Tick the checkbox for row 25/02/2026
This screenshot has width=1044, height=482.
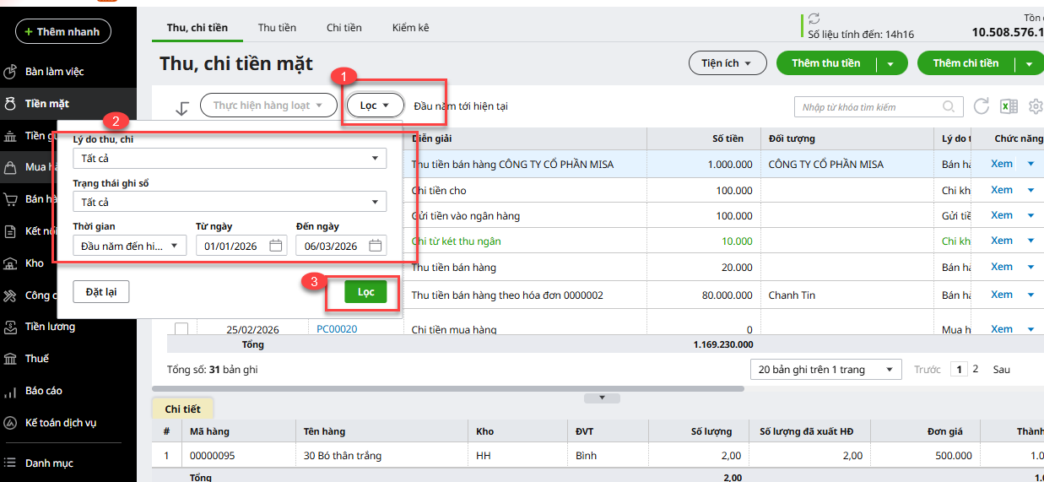(181, 328)
